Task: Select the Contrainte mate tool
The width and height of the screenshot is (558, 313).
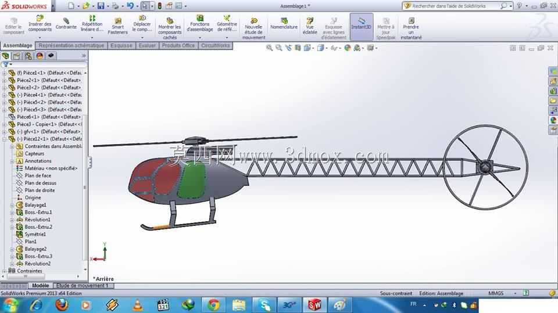Action: pyautogui.click(x=66, y=24)
